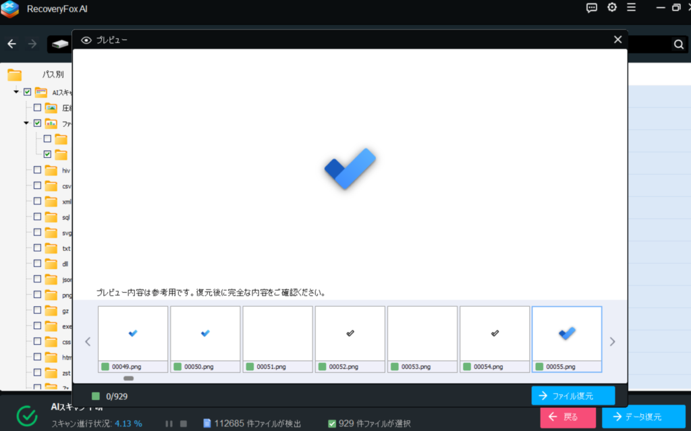Viewport: 691px width, 431px height.
Task: Select the パス別 view tab
Action: [x=53, y=75]
